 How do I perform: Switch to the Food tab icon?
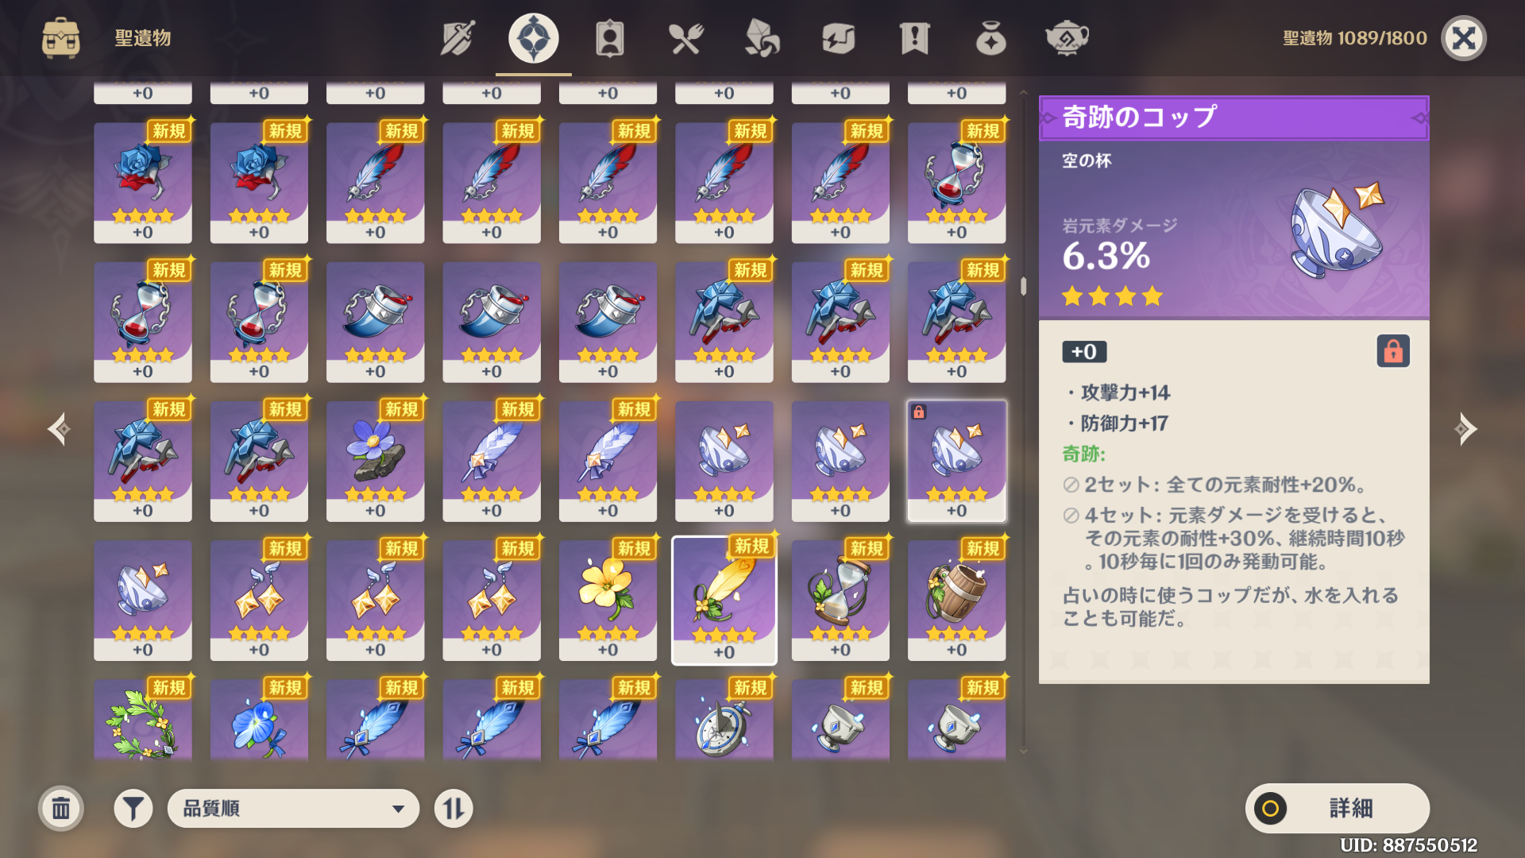(685, 38)
